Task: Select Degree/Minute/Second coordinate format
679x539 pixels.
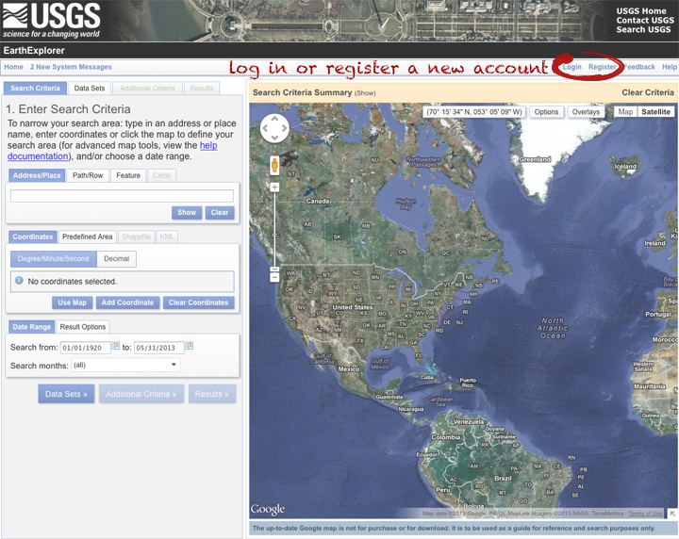Action: tap(53, 259)
